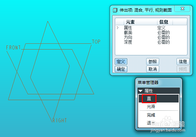Select the 属性 element row
The height and width of the screenshot is (137, 196).
151,28
